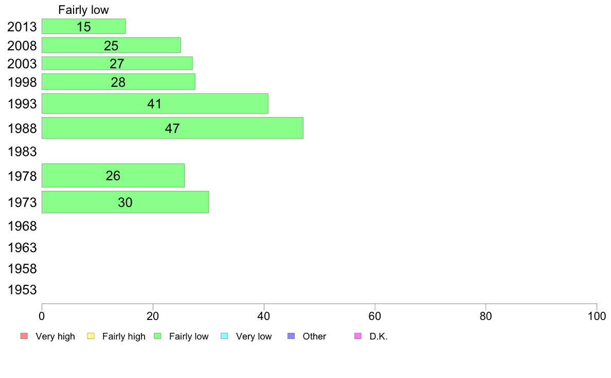This screenshot has width=611, height=378.
Task: Click the 1983 year axis label
Action: coord(22,152)
